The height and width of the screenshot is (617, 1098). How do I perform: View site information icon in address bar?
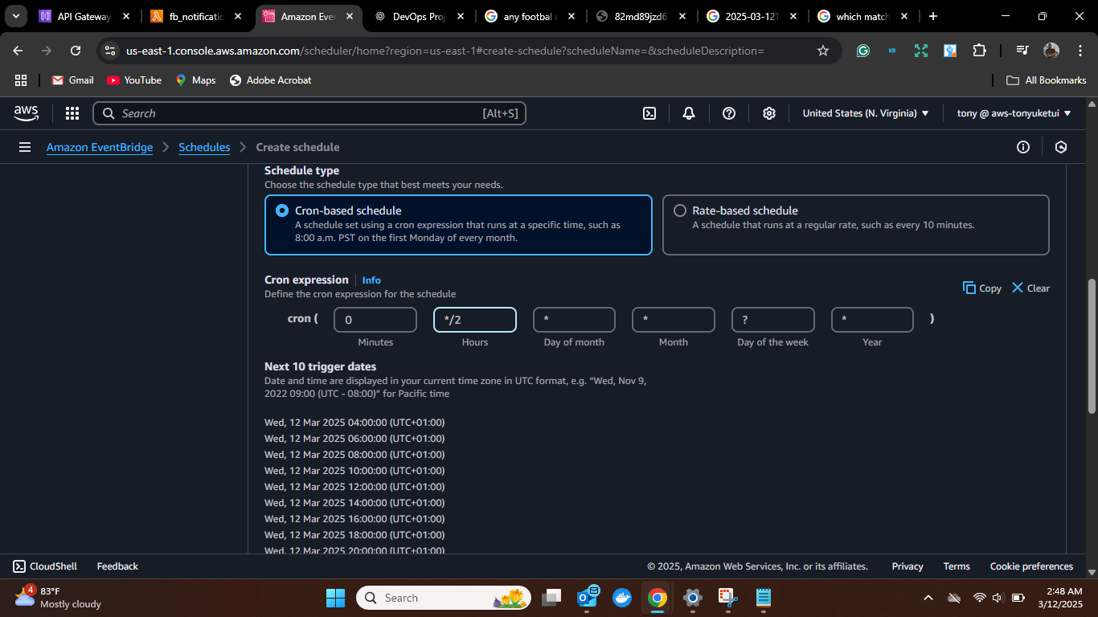110,51
